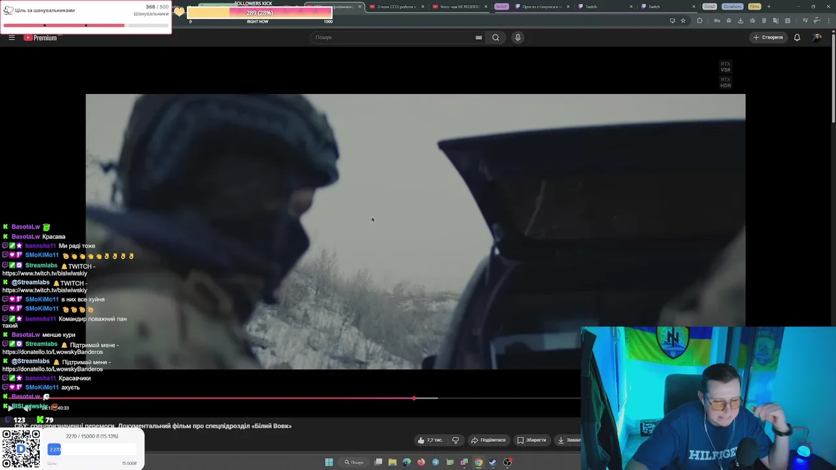Close the «Просто спілкуємося» tab
This screenshot has height=470, width=836.
point(568,7)
